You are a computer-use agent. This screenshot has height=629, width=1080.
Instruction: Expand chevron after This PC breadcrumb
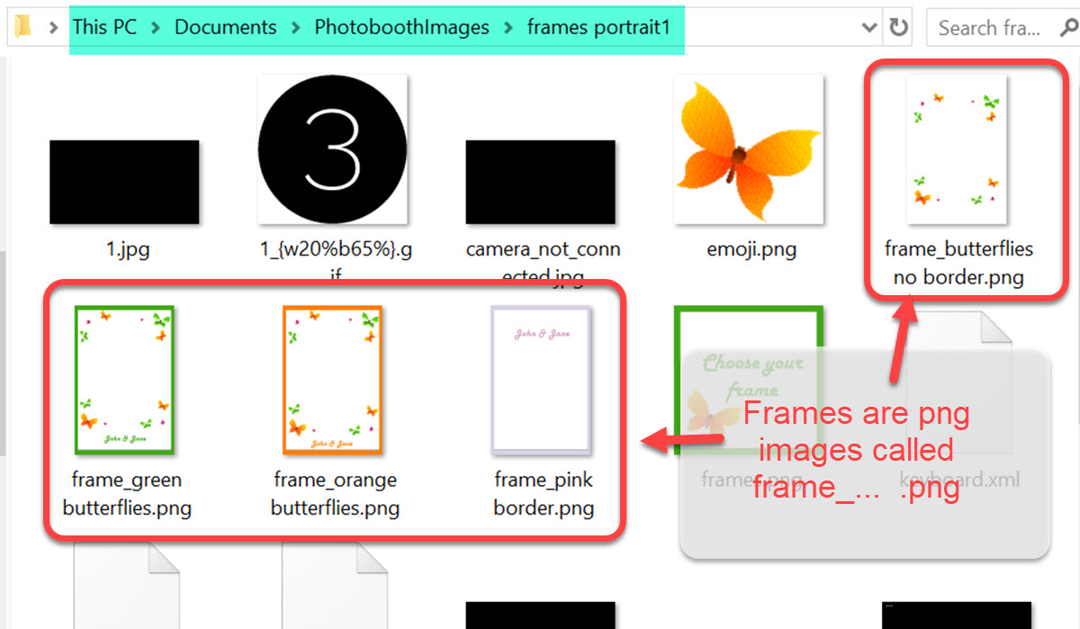(156, 28)
